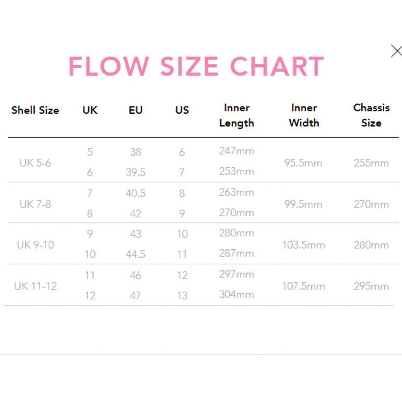The width and height of the screenshot is (402, 402).
Task: Click the Inner Width column header
Action: 304,115
